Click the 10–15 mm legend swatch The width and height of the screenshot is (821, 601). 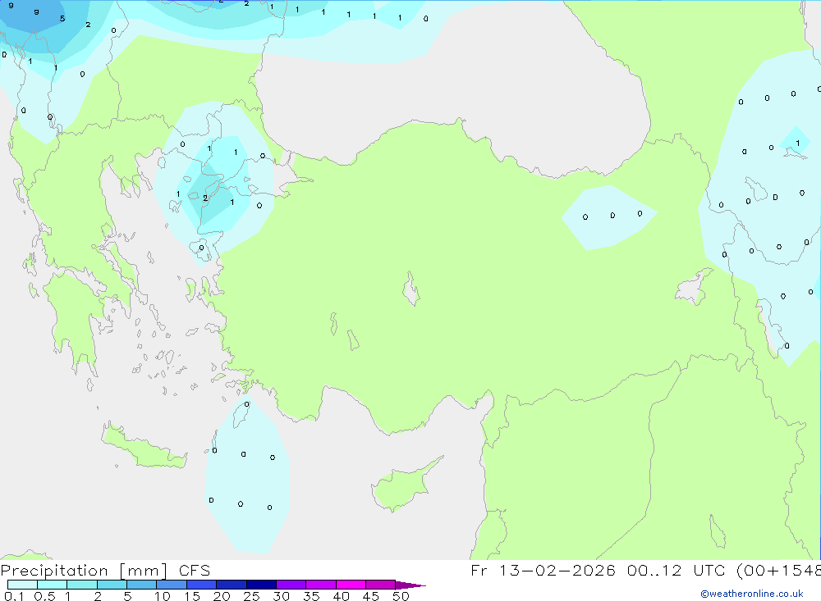click(172, 585)
